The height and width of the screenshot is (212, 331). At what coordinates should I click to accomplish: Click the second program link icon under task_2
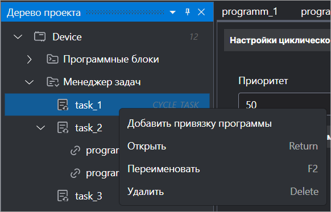coord(75,173)
